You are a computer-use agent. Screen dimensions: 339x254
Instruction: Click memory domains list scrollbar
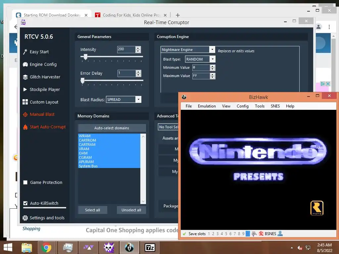coord(143,169)
